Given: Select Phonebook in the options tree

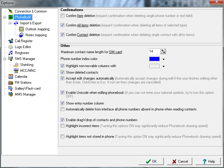Looking at the screenshot, I should click(x=23, y=17).
